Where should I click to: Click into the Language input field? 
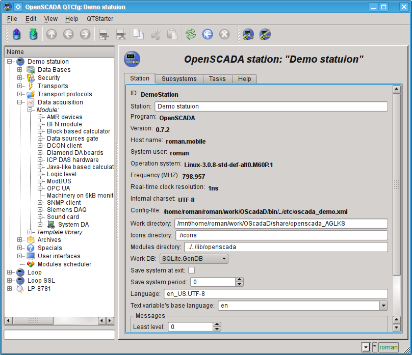coord(275,294)
